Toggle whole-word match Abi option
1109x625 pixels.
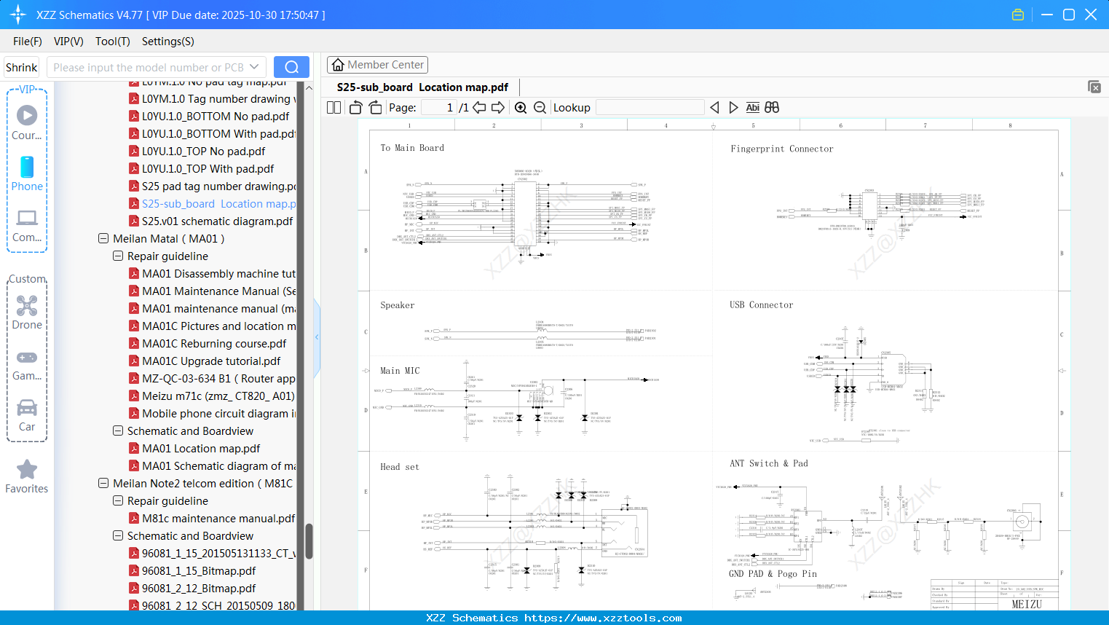(752, 108)
